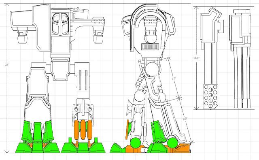
Task: Select the large white hip ball joint
Action: pos(152,68)
